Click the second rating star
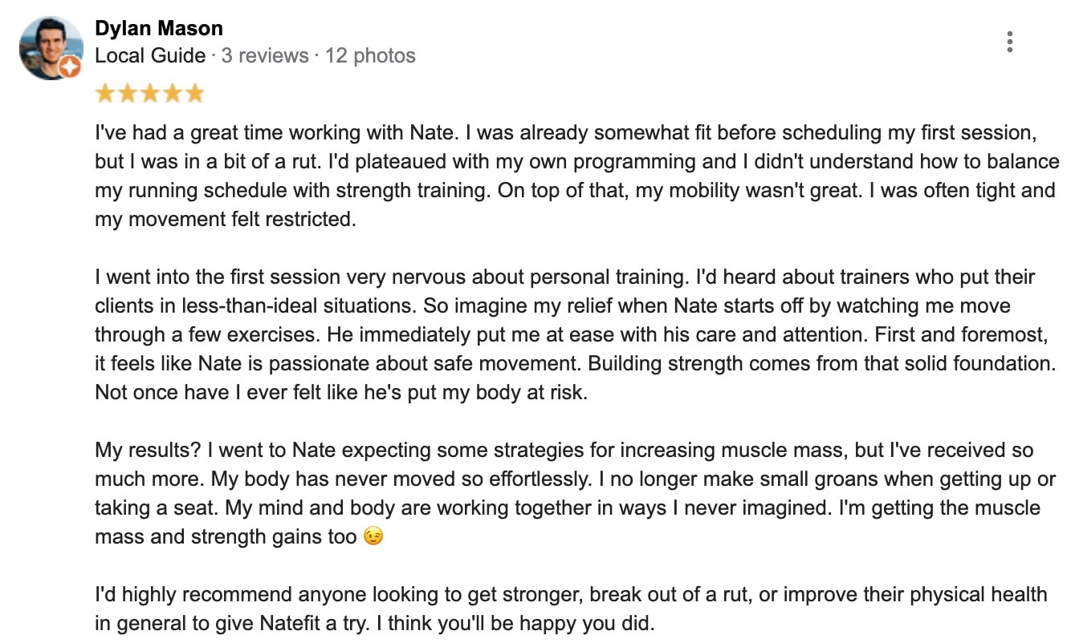Screen dimensions: 1071x643 [x=128, y=94]
